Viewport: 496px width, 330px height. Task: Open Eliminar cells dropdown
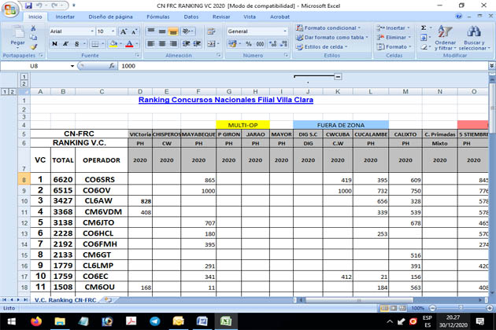pyautogui.click(x=394, y=37)
